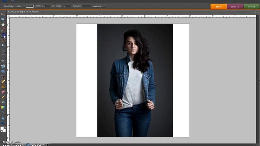
Task: Select the Crop tool
Action: pyautogui.click(x=3, y=61)
